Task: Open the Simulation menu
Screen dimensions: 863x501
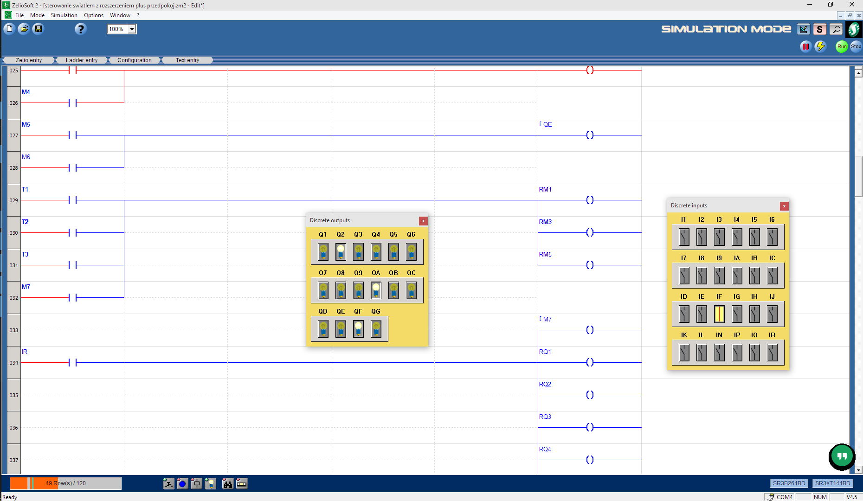Action: (x=64, y=15)
